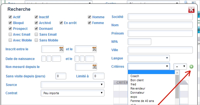Enable the Avec Email checkbox
The height and width of the screenshot is (105, 200).
click(x=10, y=34)
